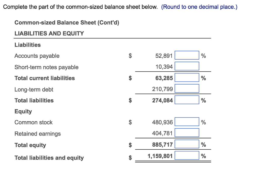Click the Liabilities section label

pyautogui.click(x=27, y=45)
